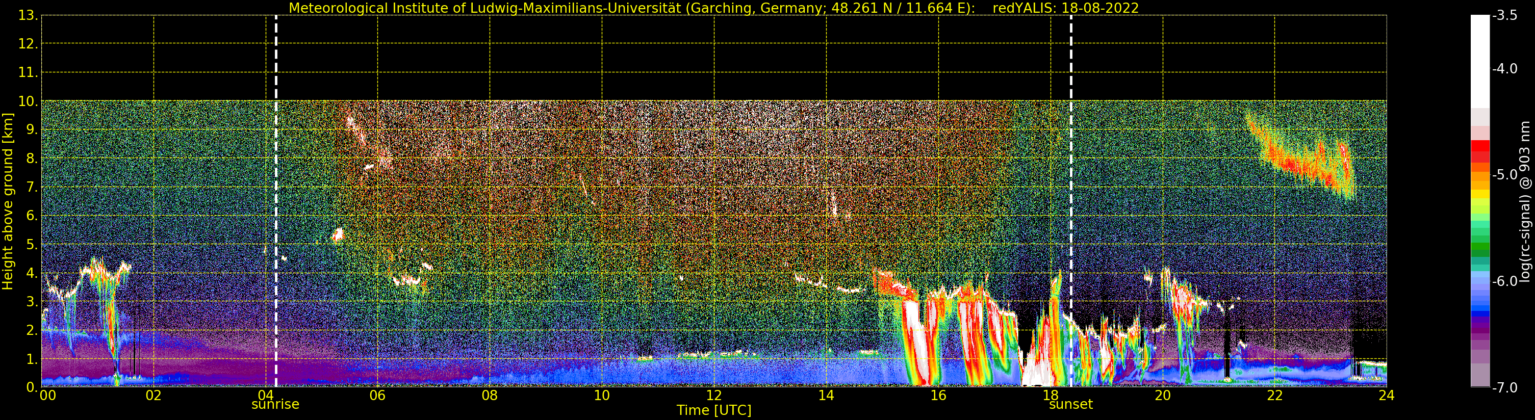Click the height tick label 4
This screenshot has height=420, width=1535.
[x=32, y=273]
